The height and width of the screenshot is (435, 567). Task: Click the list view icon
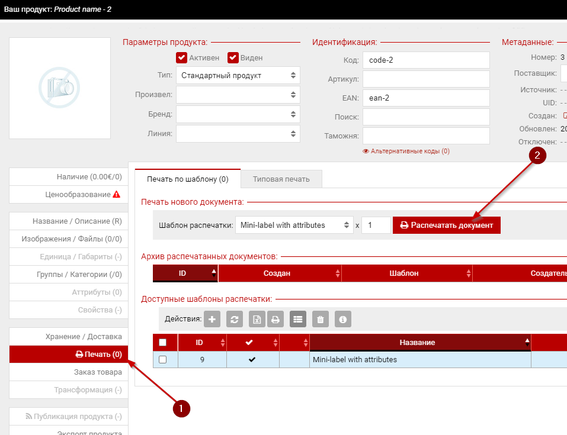point(298,320)
